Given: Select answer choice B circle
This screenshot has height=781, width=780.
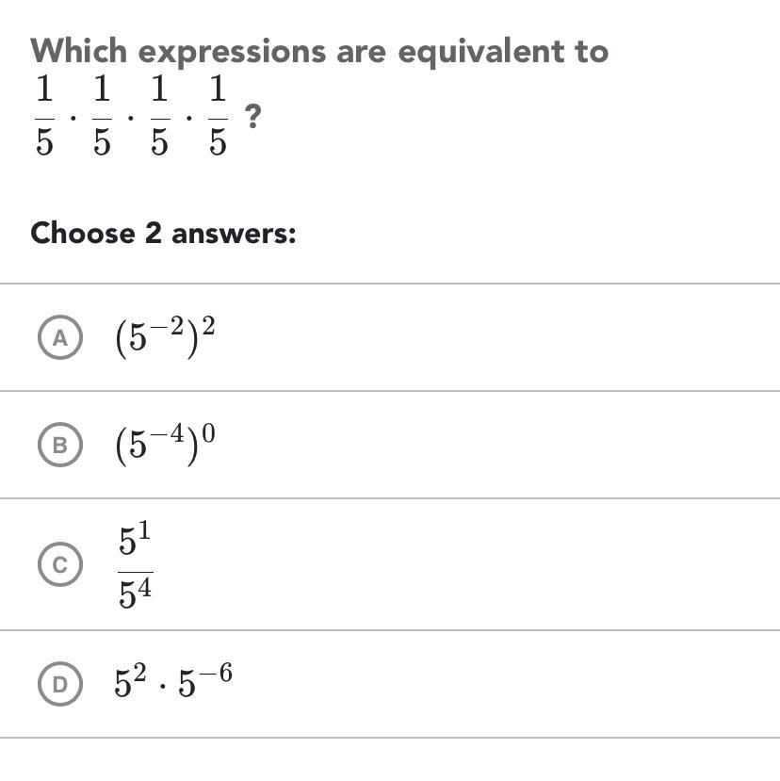Looking at the screenshot, I should pyautogui.click(x=60, y=445).
